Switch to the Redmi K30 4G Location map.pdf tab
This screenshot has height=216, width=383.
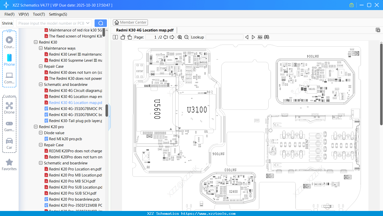(x=145, y=30)
